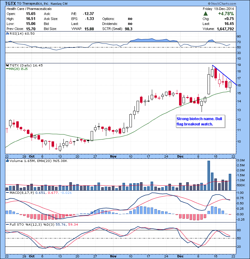
Task: Select the EPS value -1.33
Action: (89, 19)
